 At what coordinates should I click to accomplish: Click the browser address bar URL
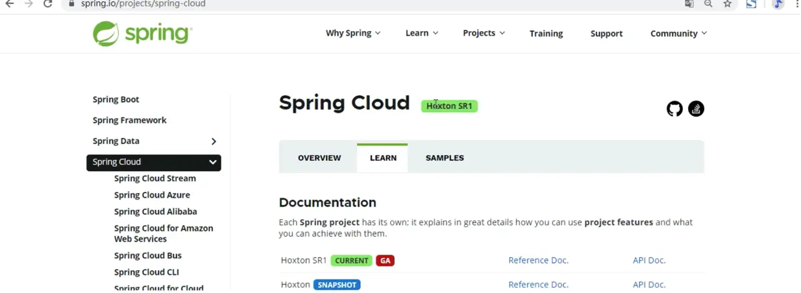click(x=143, y=4)
